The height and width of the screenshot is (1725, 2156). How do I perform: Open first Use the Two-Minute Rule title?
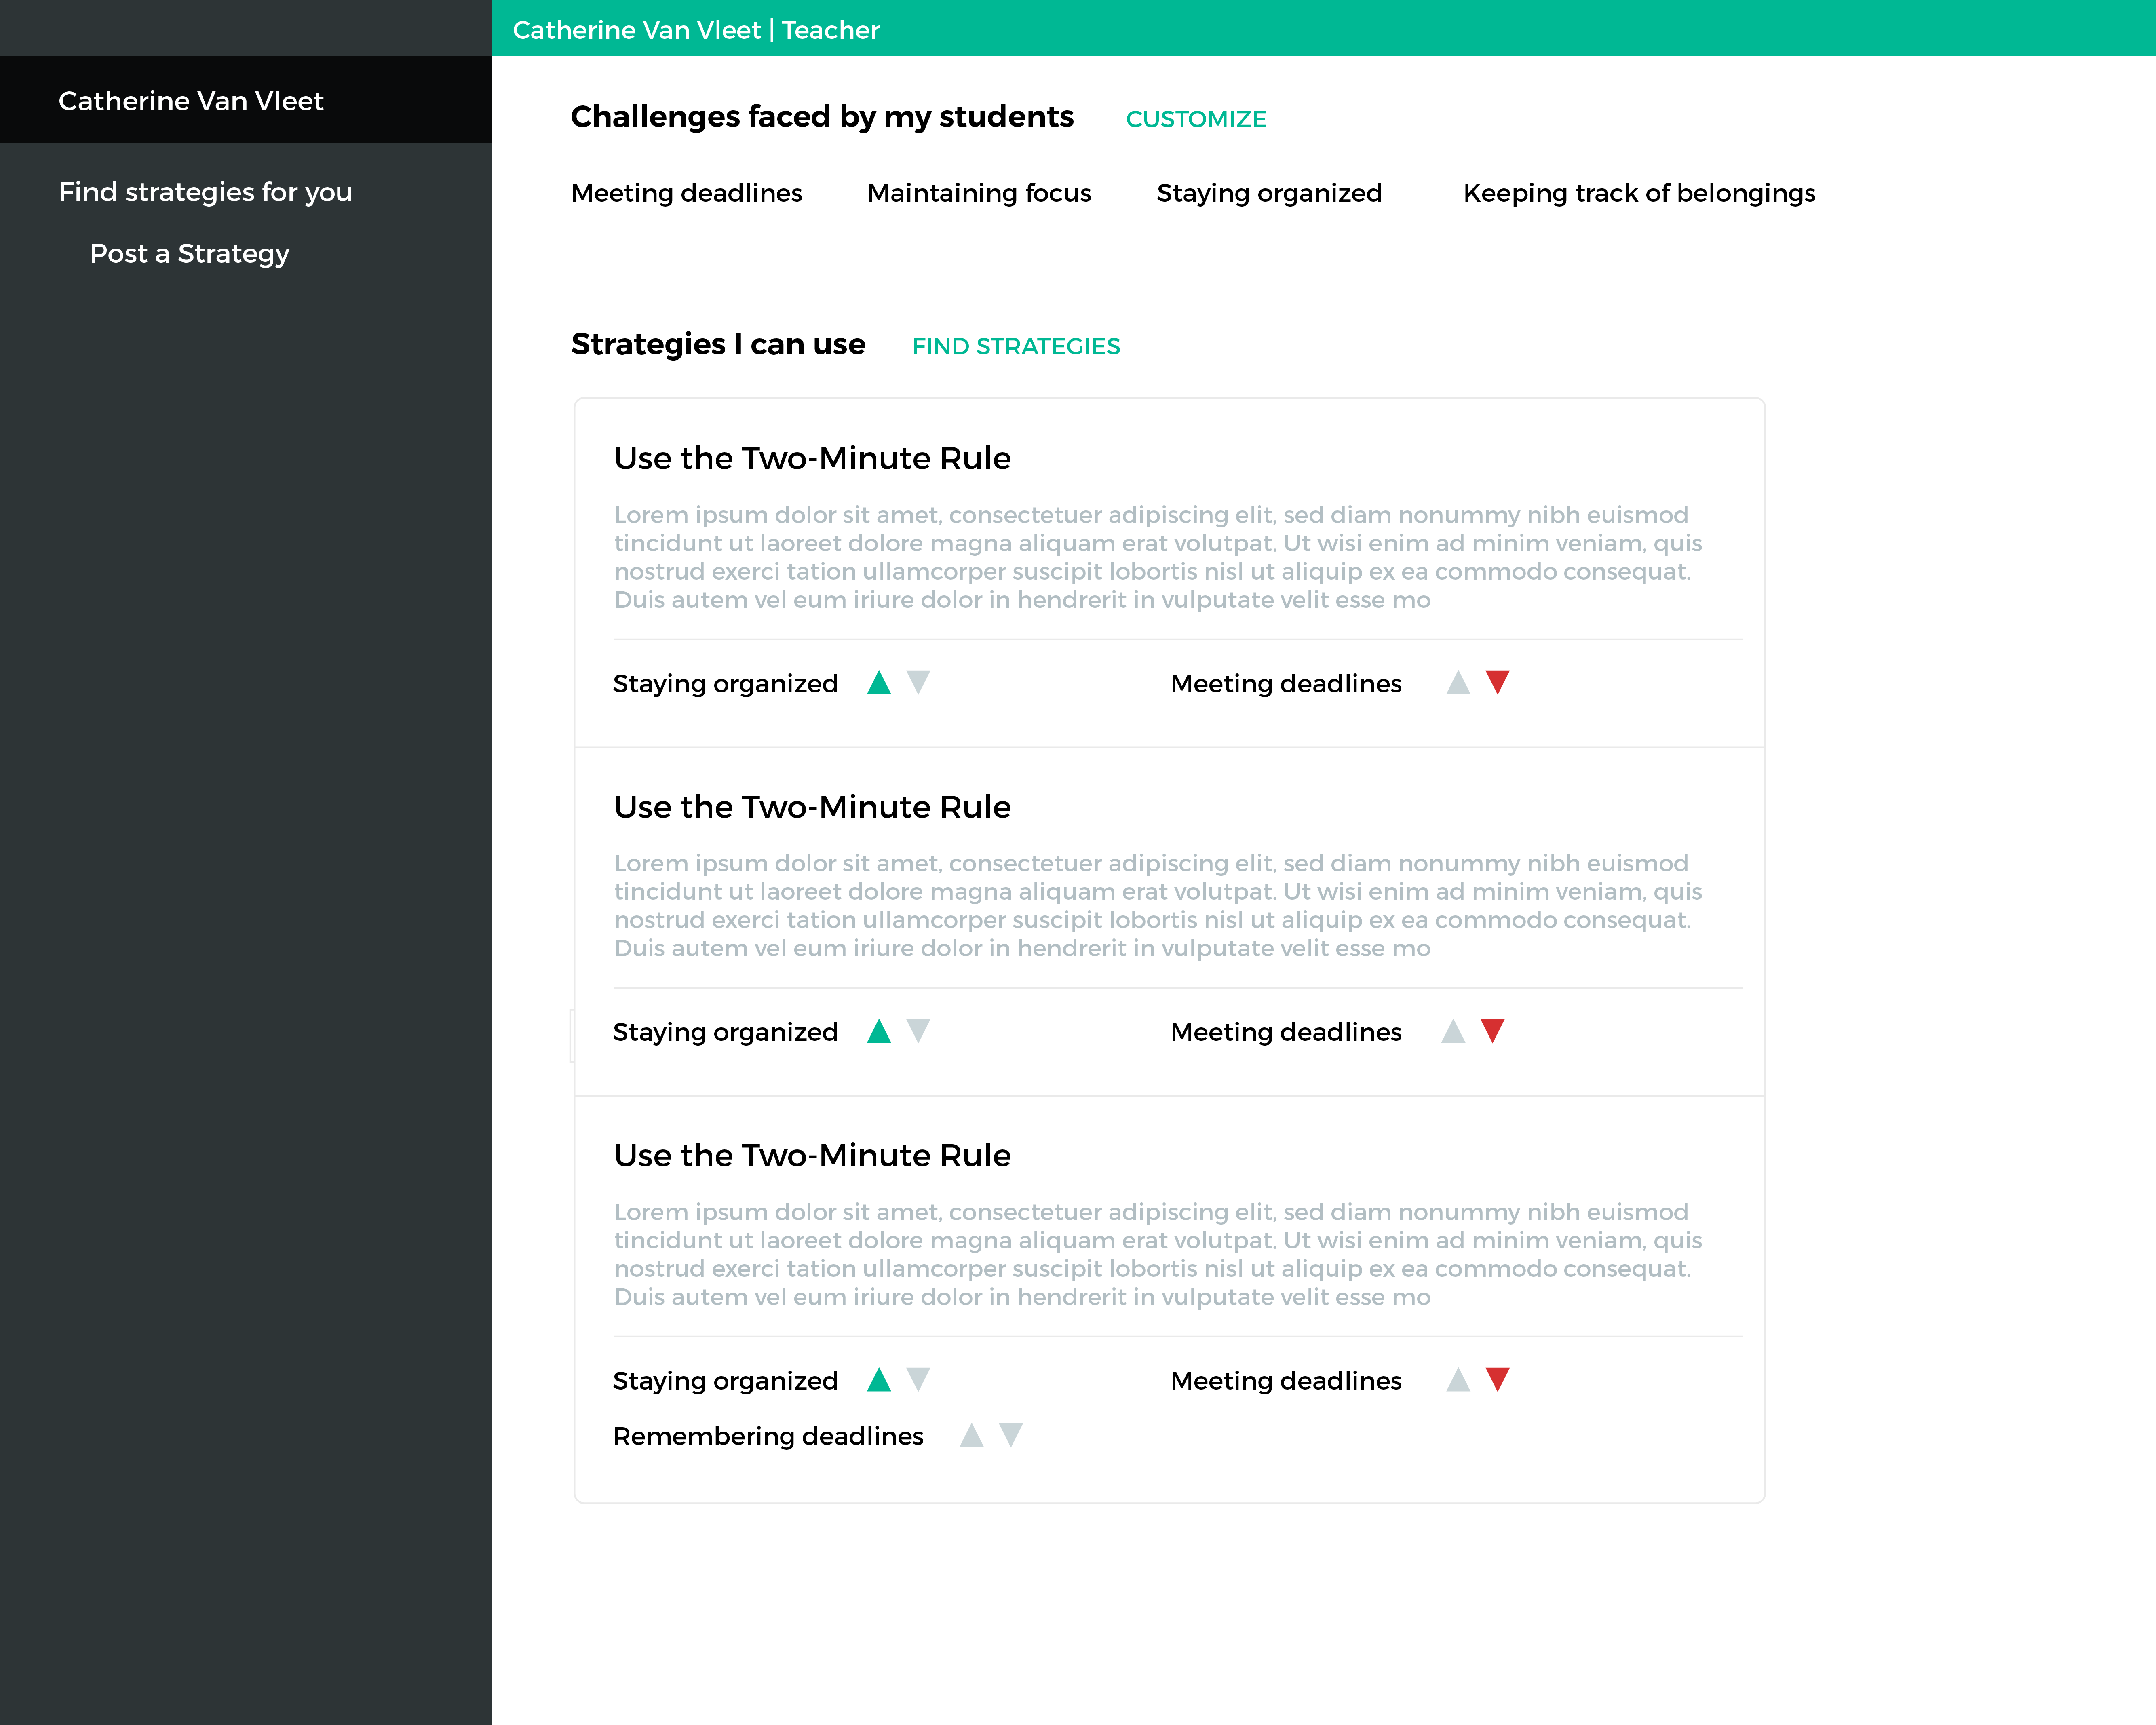pos(812,458)
